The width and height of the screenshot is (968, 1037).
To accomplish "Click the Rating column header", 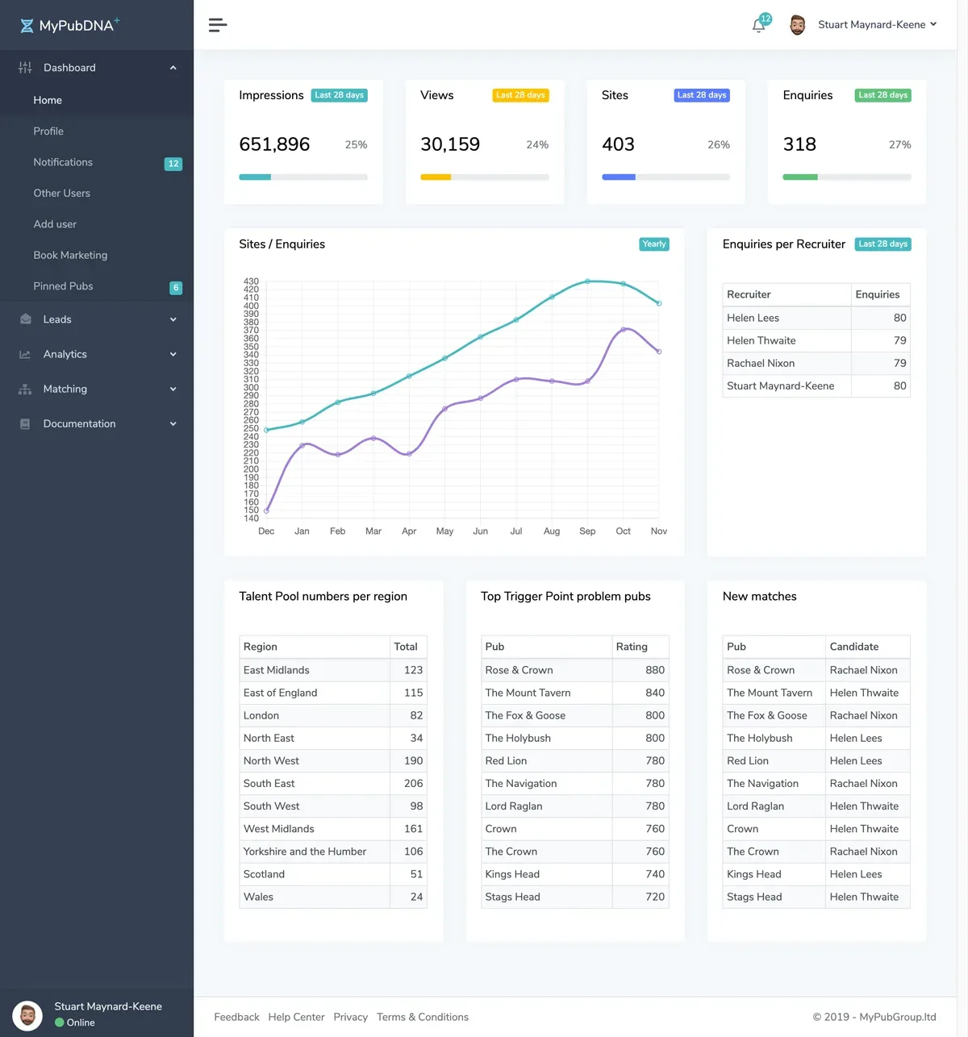I will point(640,647).
